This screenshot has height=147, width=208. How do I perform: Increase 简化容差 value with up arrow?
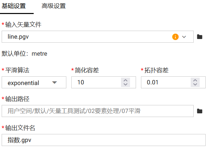[x=125, y=80]
